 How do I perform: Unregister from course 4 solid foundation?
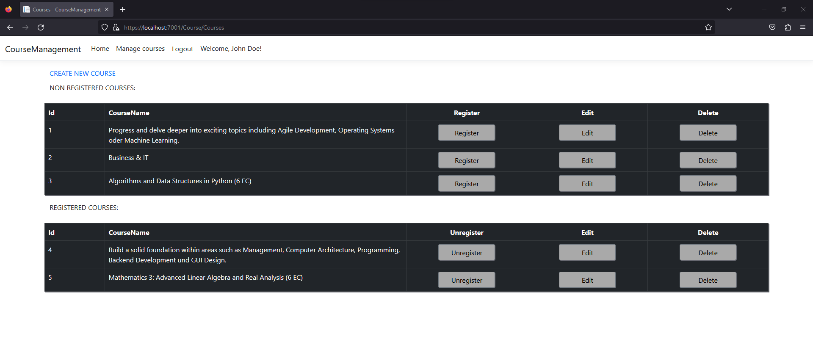[467, 253]
